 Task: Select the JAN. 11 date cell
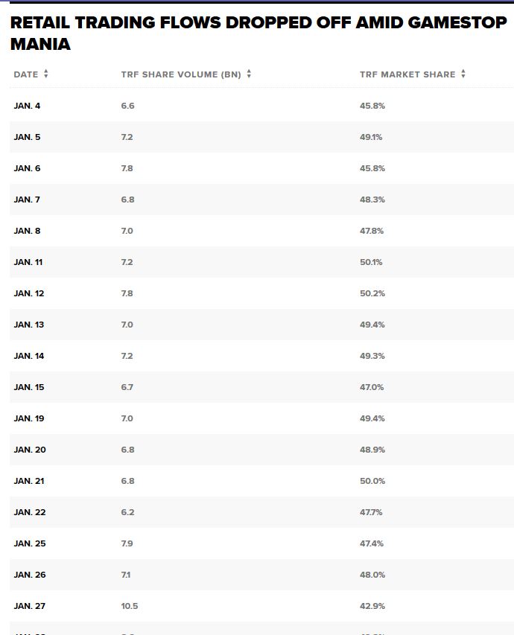coord(28,262)
